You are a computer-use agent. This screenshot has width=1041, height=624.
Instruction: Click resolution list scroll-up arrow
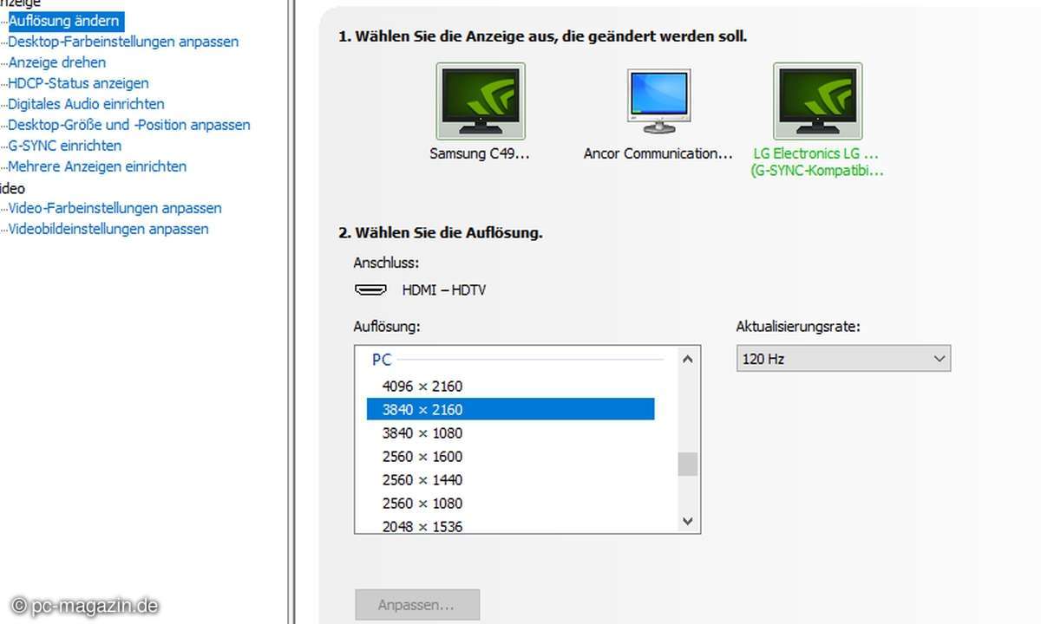pyautogui.click(x=688, y=359)
